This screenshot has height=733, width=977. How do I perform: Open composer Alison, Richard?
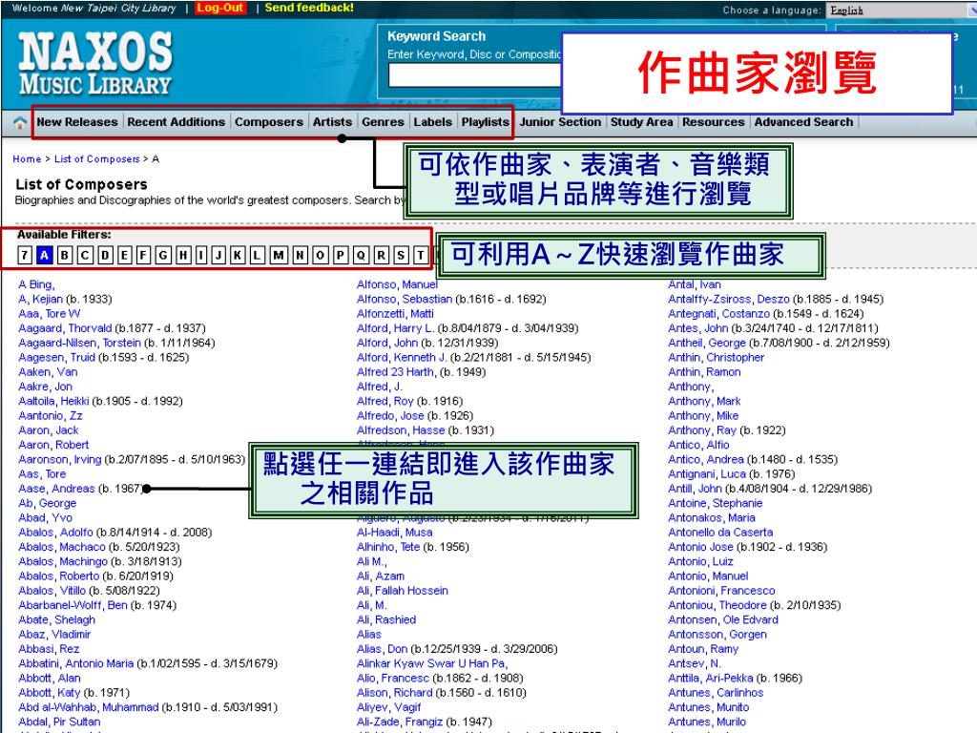coord(394,693)
